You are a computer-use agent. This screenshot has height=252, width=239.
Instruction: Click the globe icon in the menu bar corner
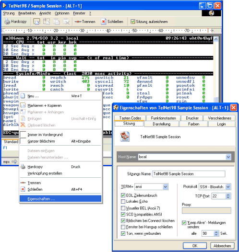pyautogui.click(x=211, y=13)
